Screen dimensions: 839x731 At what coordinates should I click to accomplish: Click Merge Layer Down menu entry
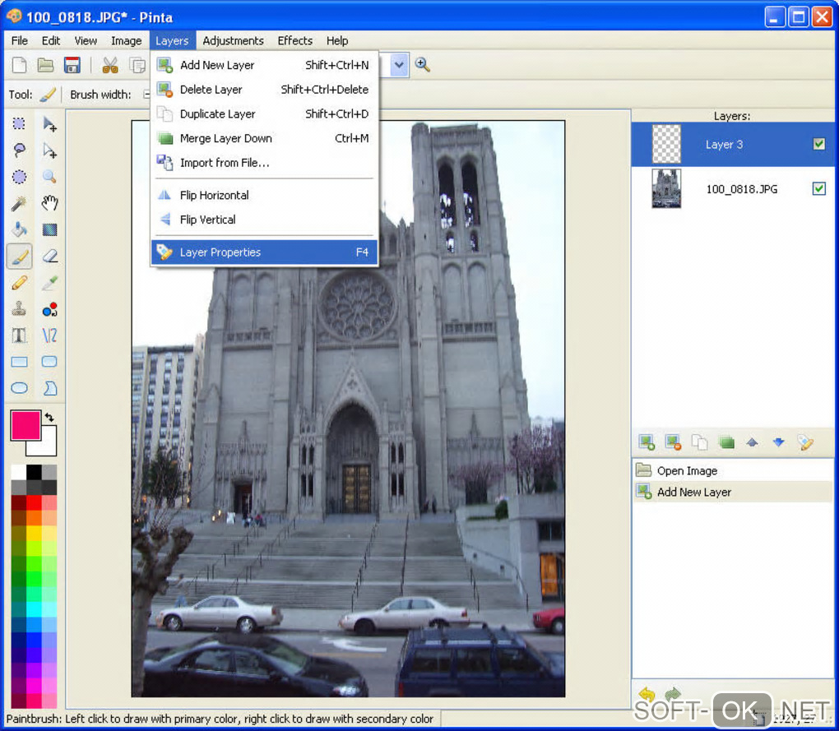[x=225, y=138]
